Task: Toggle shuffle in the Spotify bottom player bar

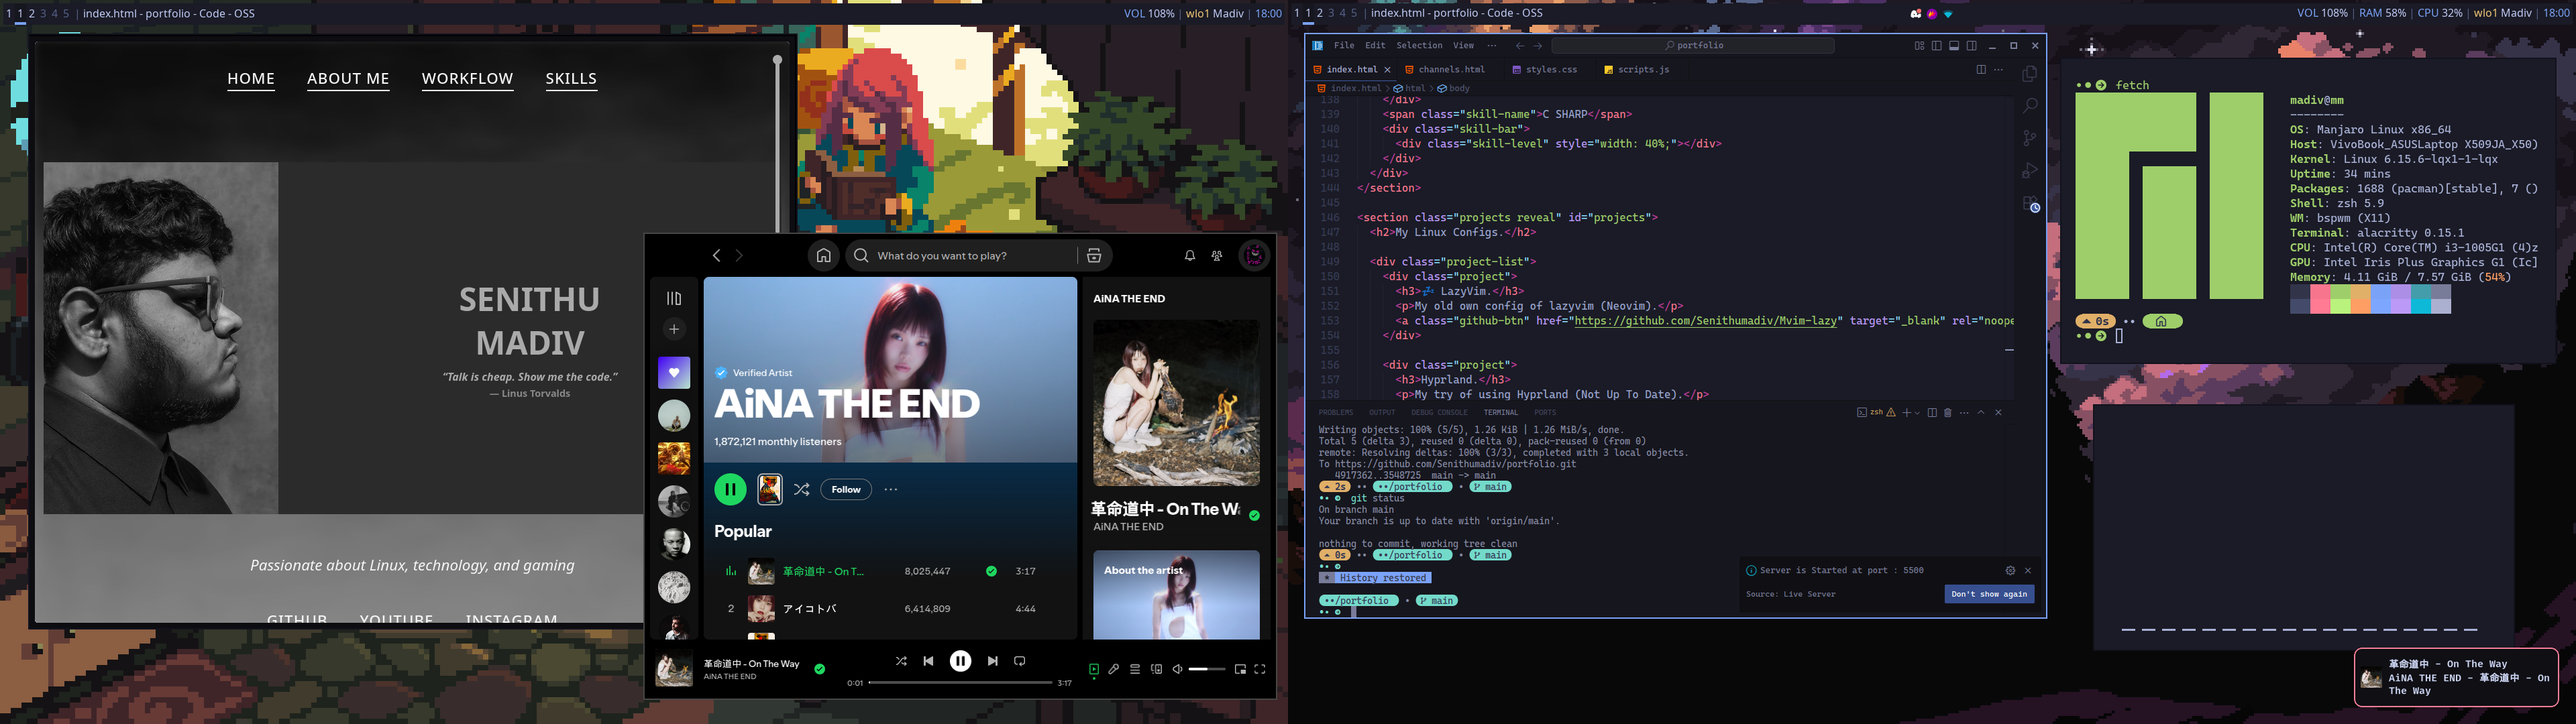Action: click(901, 661)
